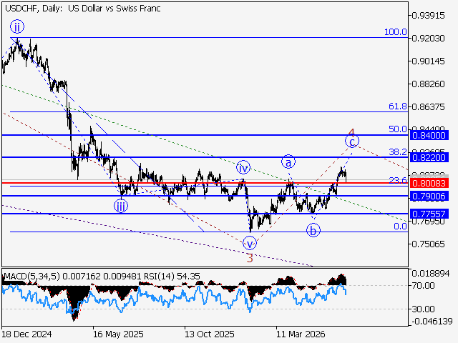
Task: Click the '13 Oct 2025' date label
Action: 210,334
